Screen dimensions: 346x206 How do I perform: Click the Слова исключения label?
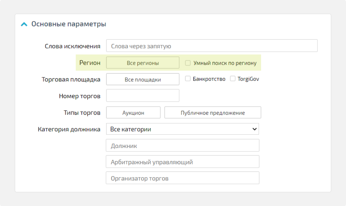click(x=72, y=46)
